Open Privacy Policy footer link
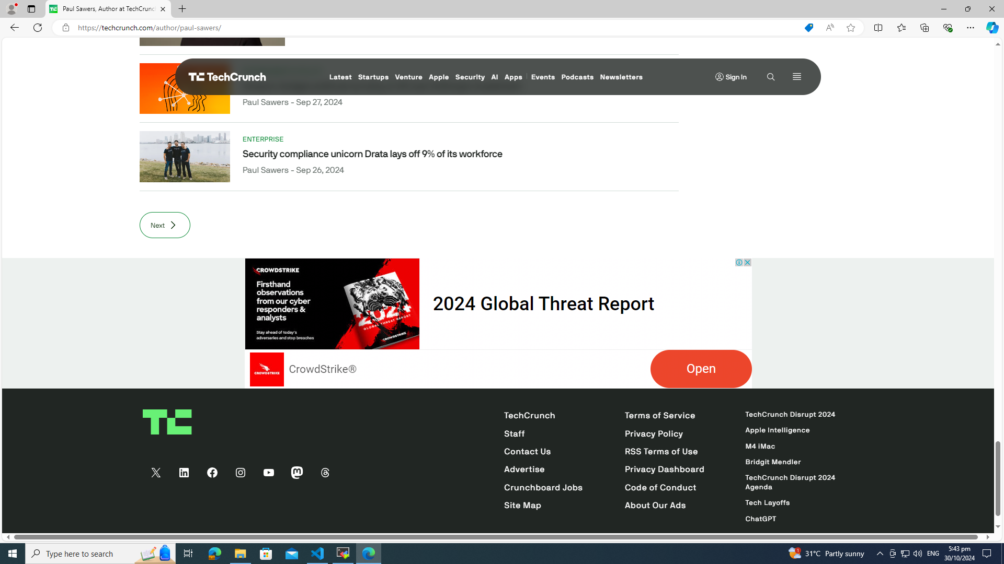This screenshot has height=564, width=1004. [x=654, y=433]
